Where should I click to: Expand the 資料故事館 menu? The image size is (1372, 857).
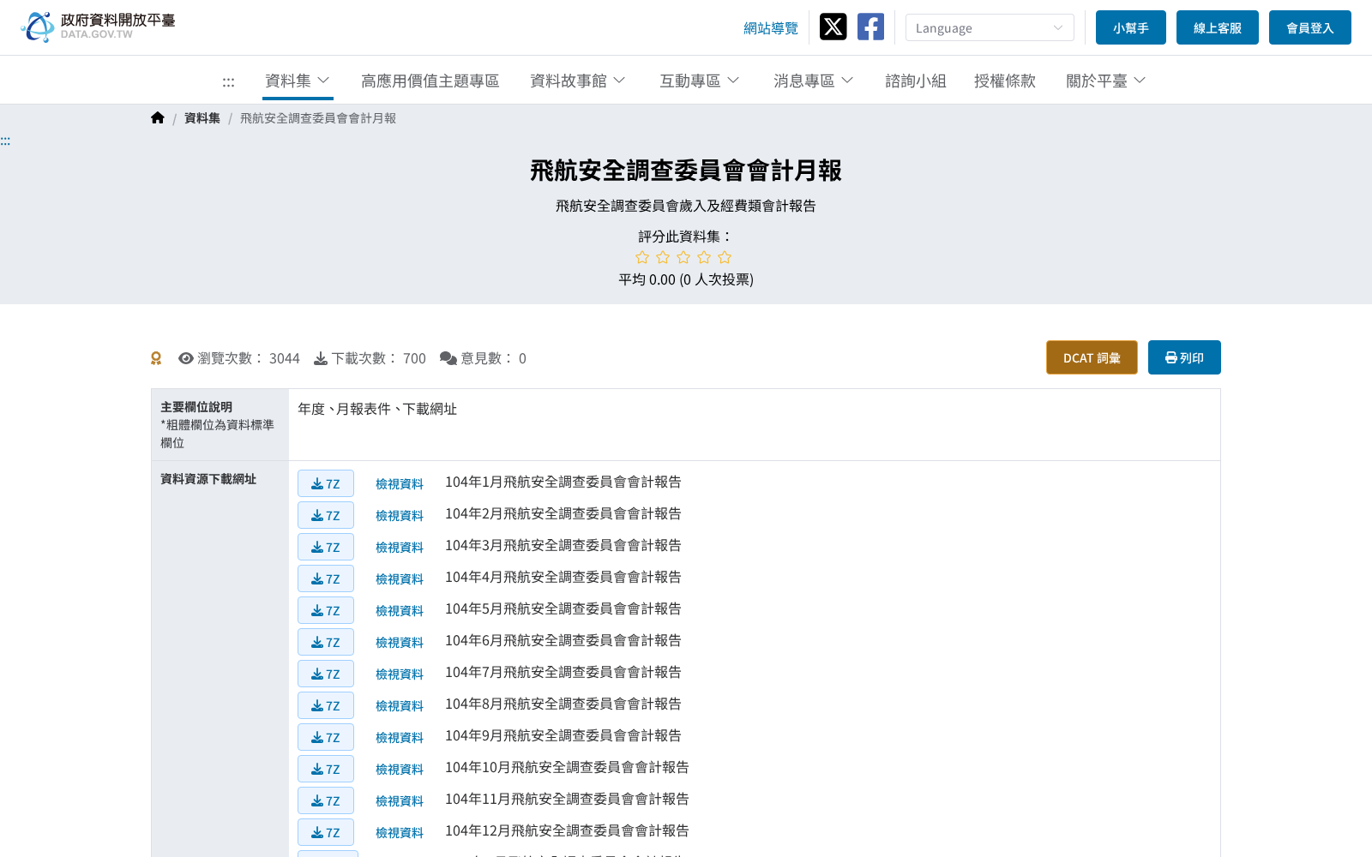pos(578,81)
